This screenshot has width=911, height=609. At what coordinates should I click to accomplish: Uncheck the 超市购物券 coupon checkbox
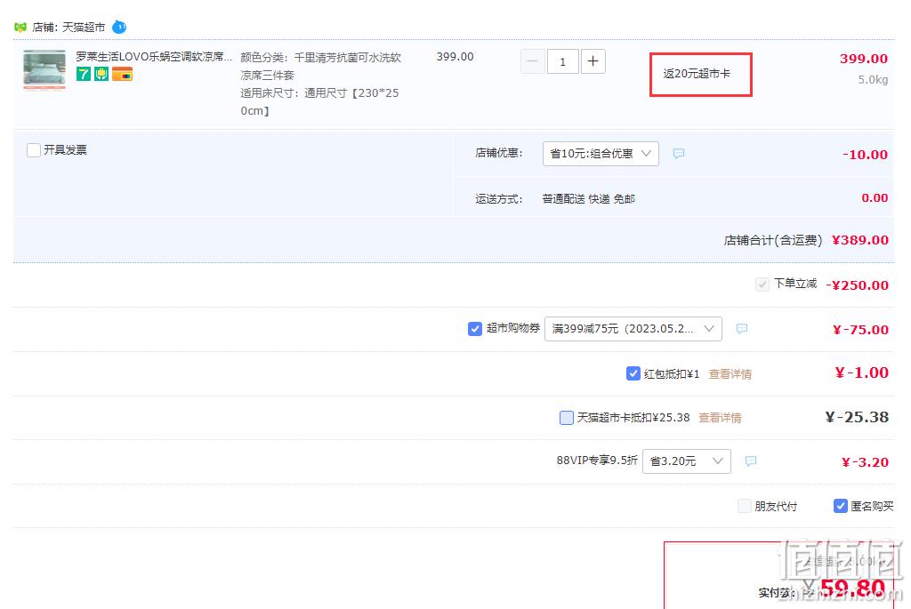click(x=475, y=329)
